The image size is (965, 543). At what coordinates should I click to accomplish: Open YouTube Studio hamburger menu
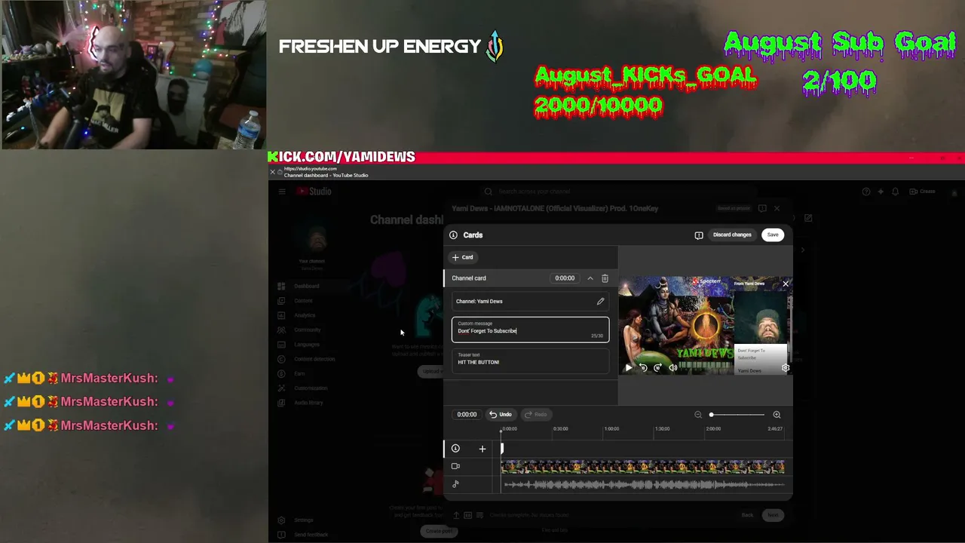point(282,192)
